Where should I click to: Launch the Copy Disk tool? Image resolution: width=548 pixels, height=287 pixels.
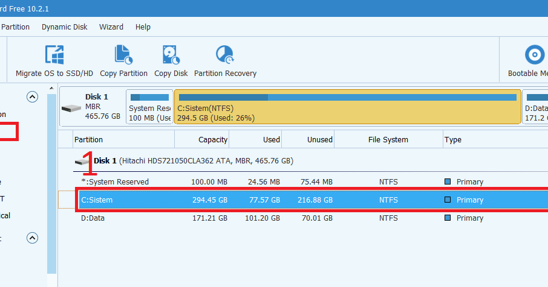pos(171,55)
